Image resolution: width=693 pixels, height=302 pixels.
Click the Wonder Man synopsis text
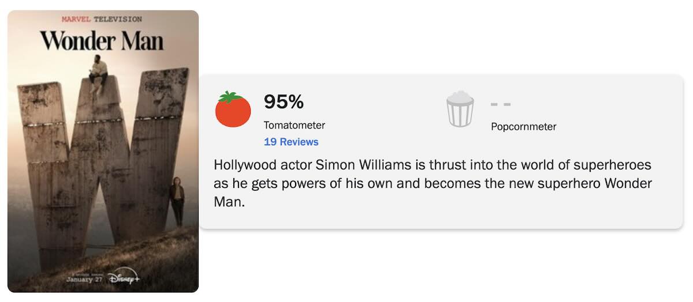(432, 184)
